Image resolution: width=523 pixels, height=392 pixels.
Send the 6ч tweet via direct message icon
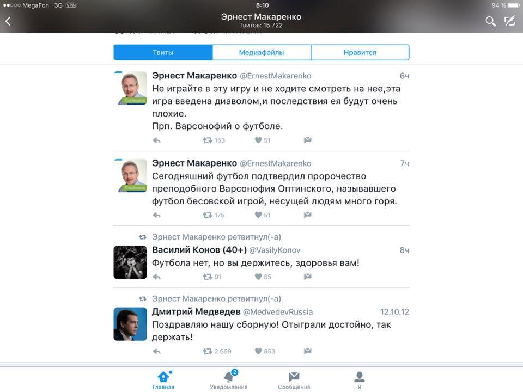tap(307, 140)
